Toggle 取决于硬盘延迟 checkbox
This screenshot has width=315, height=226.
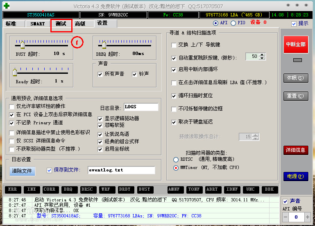click(174, 122)
